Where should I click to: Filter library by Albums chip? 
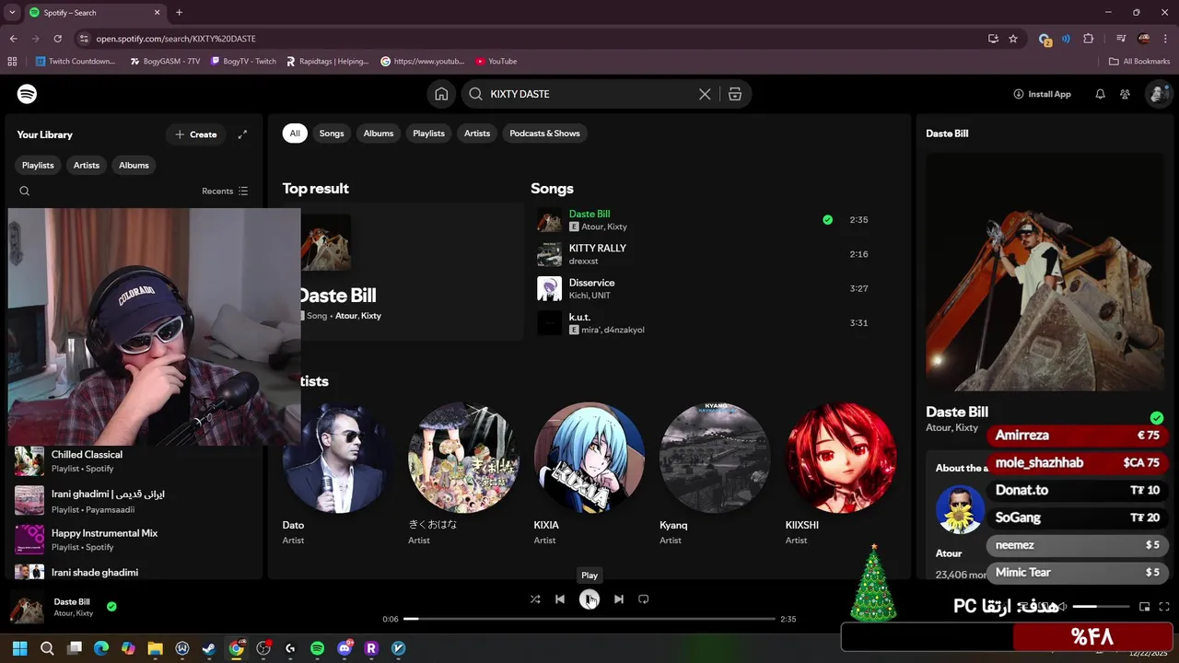pos(134,165)
